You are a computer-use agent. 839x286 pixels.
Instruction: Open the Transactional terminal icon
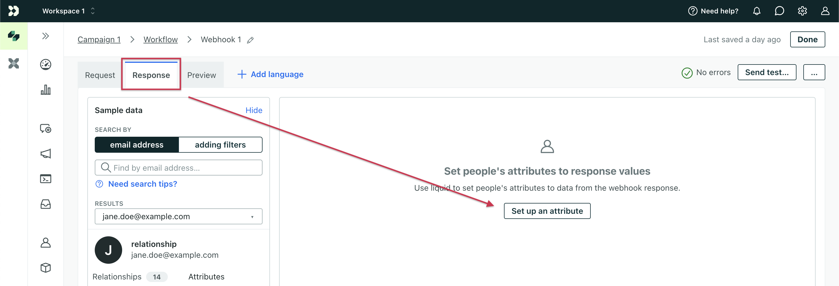pyautogui.click(x=46, y=179)
